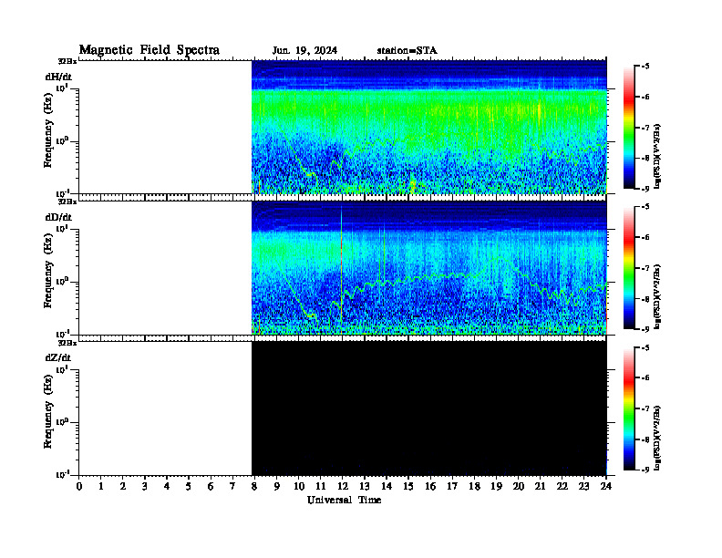Click the "Magnetic Field Spectra" title

click(150, 50)
